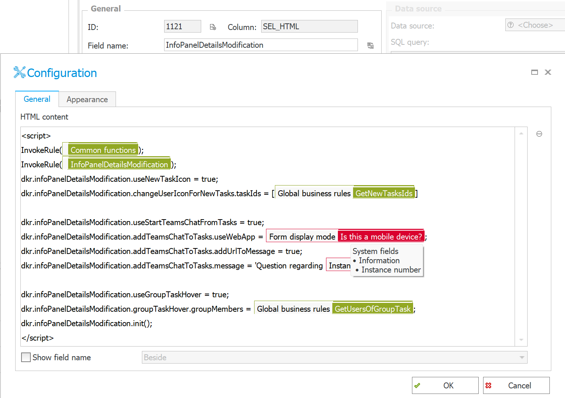Image resolution: width=565 pixels, height=398 pixels.
Task: Click the Field name input box
Action: tap(261, 45)
